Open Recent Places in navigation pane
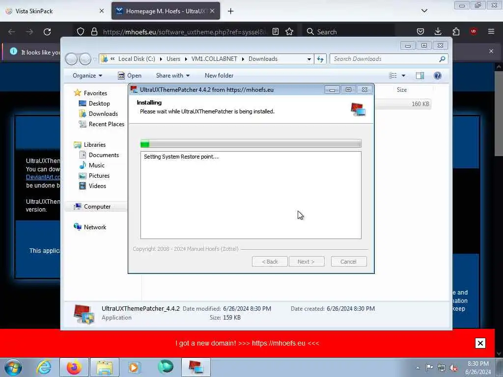The width and height of the screenshot is (503, 377). click(102, 124)
